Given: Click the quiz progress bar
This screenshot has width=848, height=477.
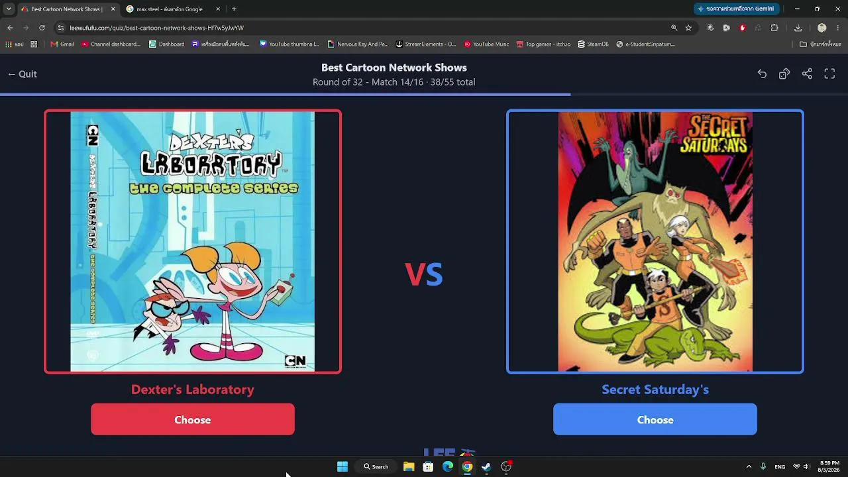Looking at the screenshot, I should coord(424,95).
